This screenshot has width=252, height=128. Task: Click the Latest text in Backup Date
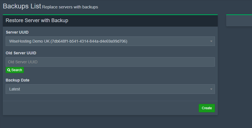coord(15,89)
